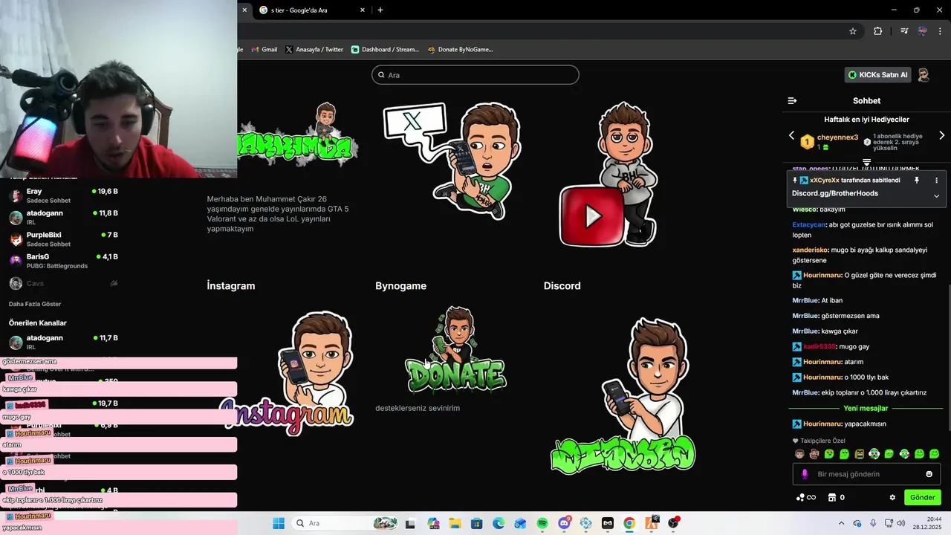This screenshot has height=535, width=951.
Task: Open the Donate ByNoGame bookmark
Action: click(x=461, y=50)
